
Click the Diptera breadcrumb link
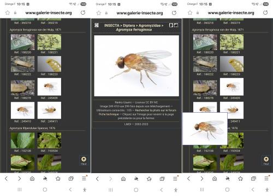[x=129, y=26]
